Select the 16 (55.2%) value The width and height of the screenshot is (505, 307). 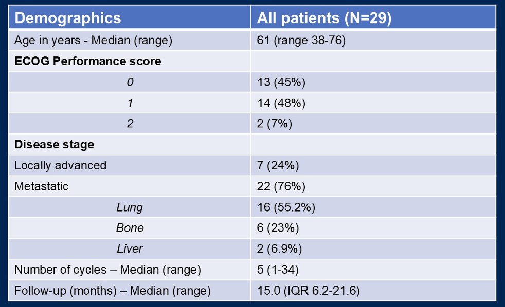click(x=286, y=207)
